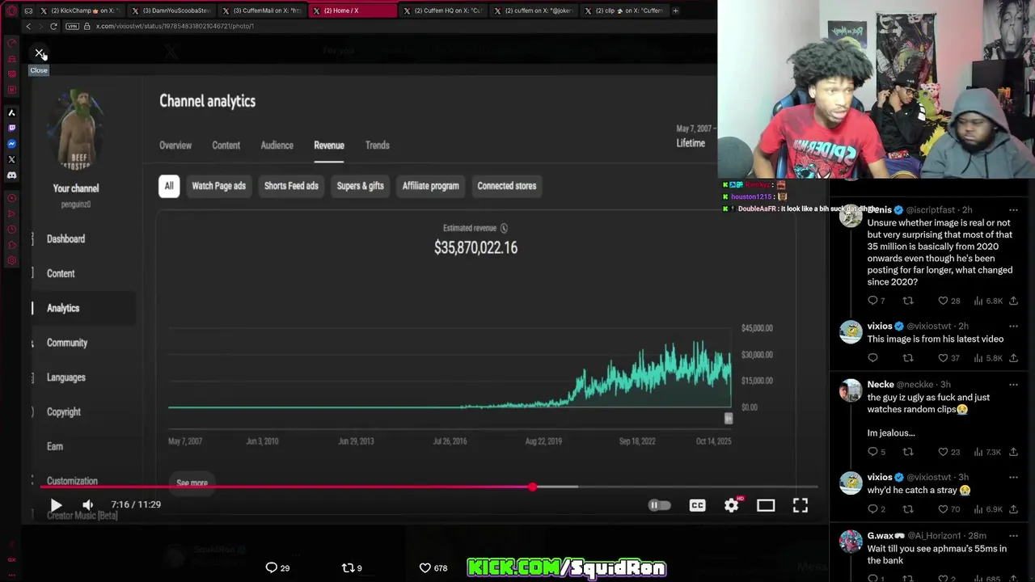The image size is (1035, 582).
Task: Open the Lifetime date range selector
Action: tap(691, 143)
